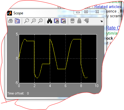Click the yellow waveform plateau near time 1
This screenshot has height=110, width=124.
click(x=30, y=41)
